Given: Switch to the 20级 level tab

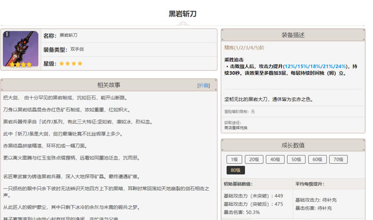Looking at the screenshot, I should tap(255, 159).
